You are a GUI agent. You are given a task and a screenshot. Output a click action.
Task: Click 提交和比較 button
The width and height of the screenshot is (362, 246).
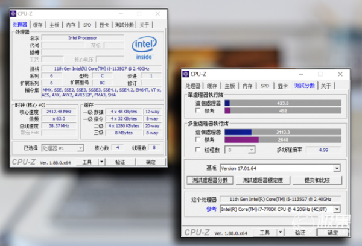317,180
